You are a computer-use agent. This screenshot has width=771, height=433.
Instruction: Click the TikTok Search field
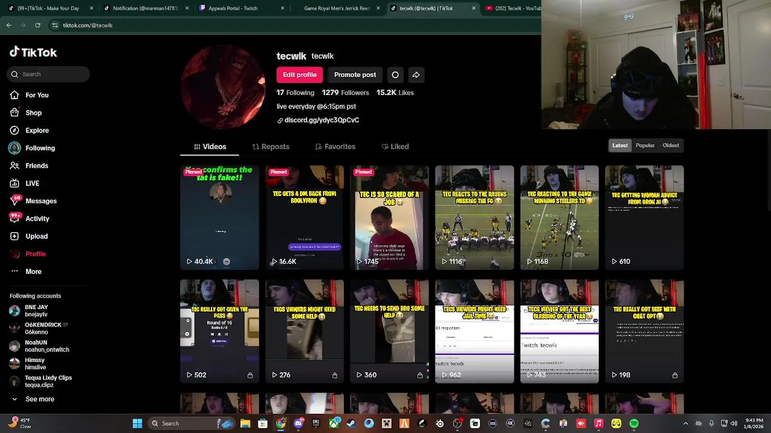[x=49, y=74]
